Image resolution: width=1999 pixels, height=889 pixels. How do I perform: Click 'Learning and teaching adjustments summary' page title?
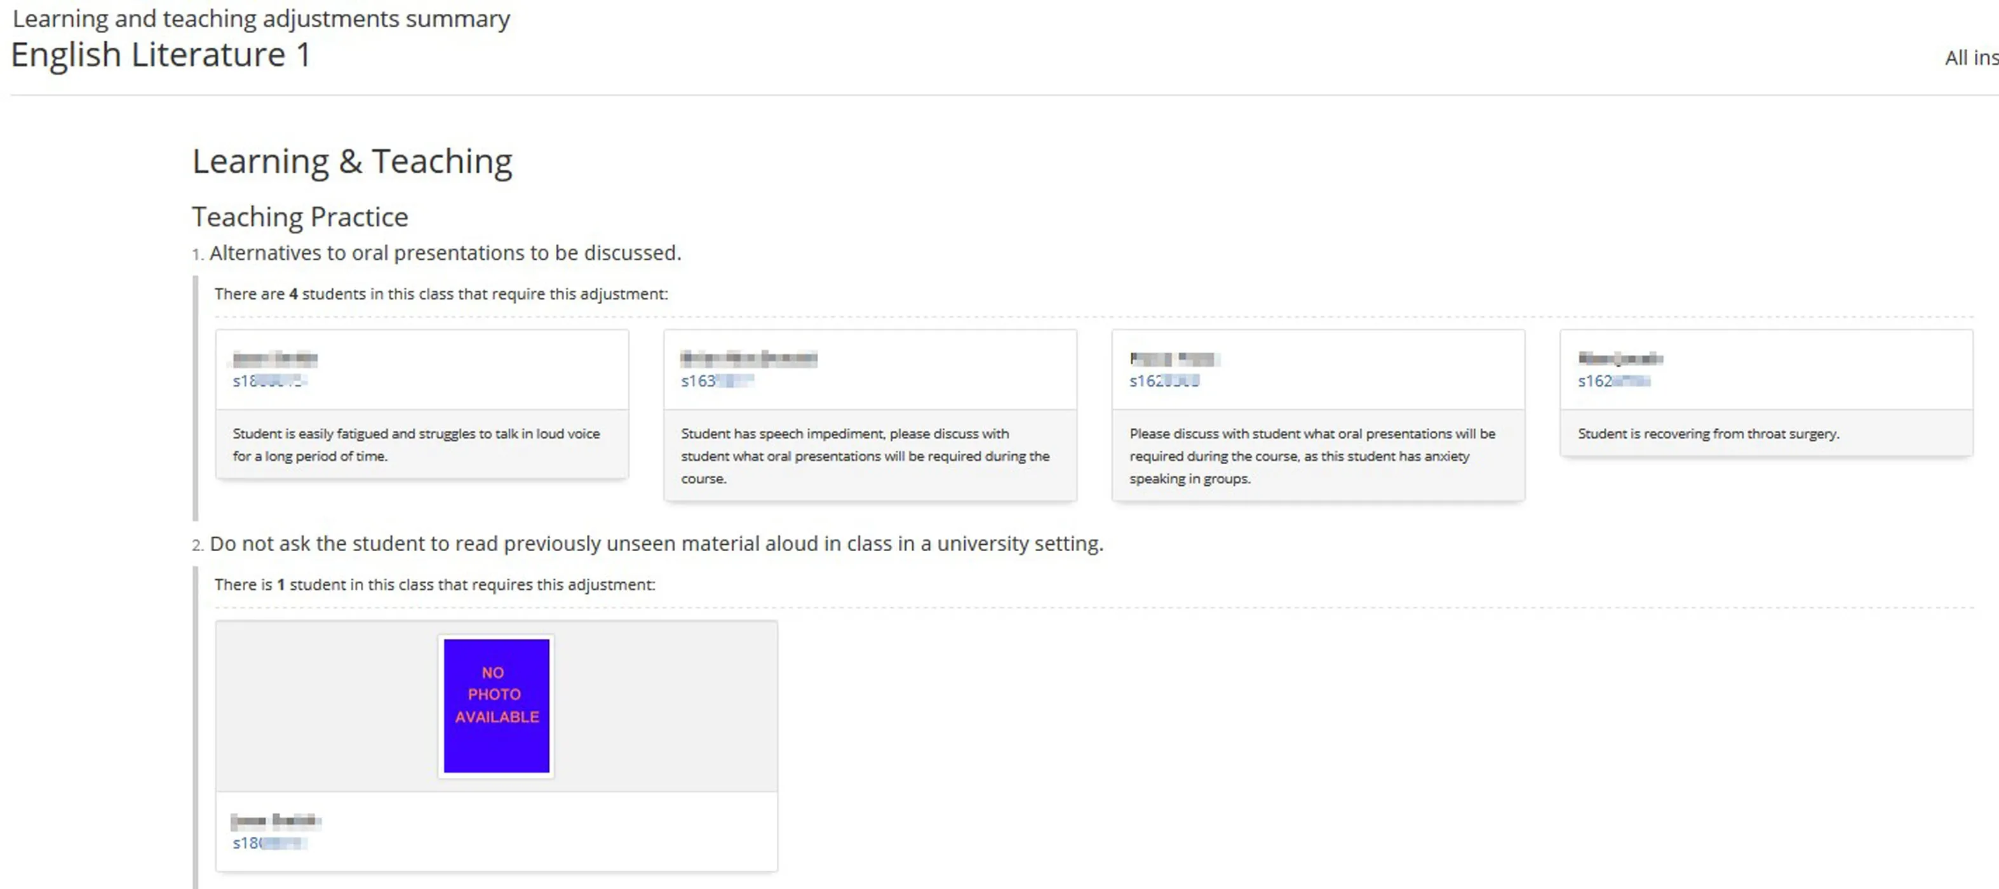click(260, 18)
